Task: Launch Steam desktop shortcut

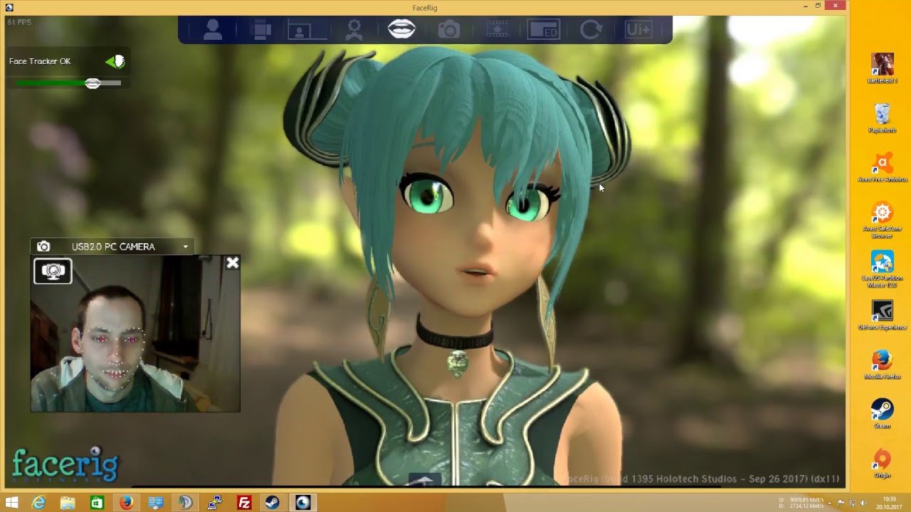Action: [x=882, y=414]
